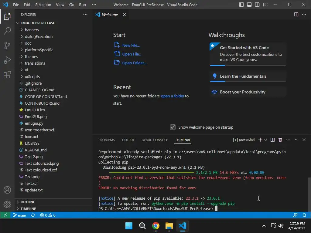
Task: Close the Welcome tab
Action: 124,15
